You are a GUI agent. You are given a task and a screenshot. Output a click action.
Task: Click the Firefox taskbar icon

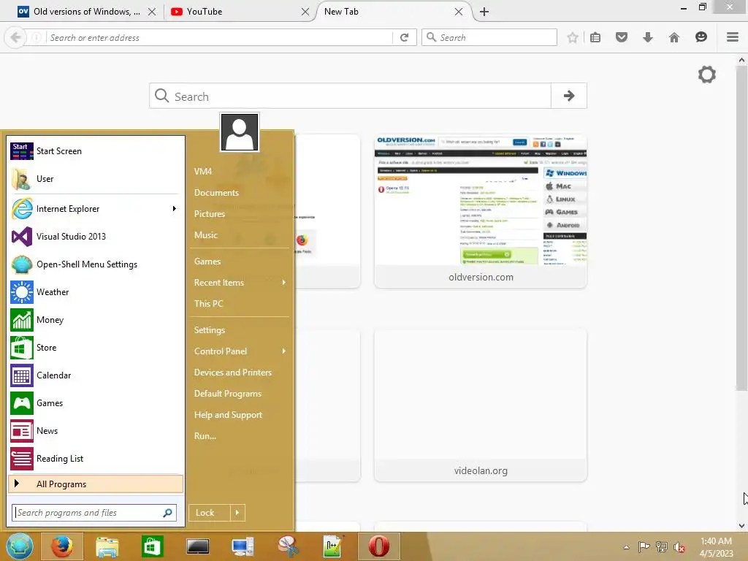point(62,546)
